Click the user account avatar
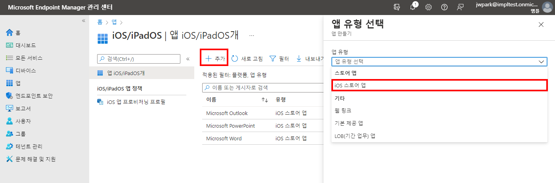This screenshot has width=555, height=183. [x=547, y=8]
